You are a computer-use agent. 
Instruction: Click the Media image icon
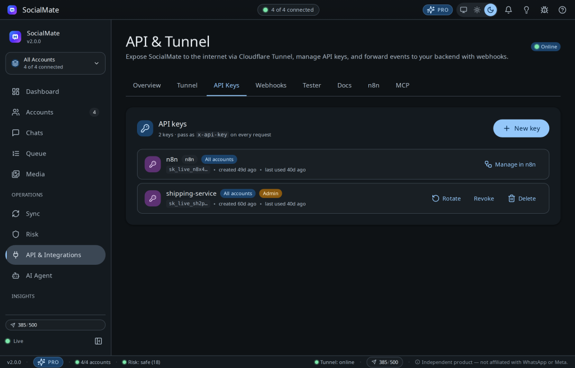pyautogui.click(x=15, y=174)
